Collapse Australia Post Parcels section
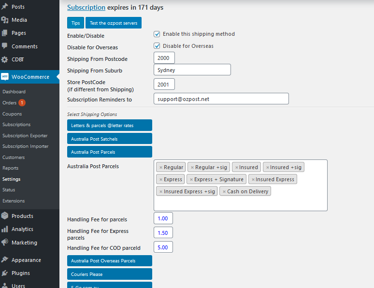 [110, 152]
